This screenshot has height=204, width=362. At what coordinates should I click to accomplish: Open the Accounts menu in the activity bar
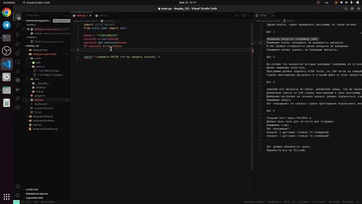[x=18, y=186]
